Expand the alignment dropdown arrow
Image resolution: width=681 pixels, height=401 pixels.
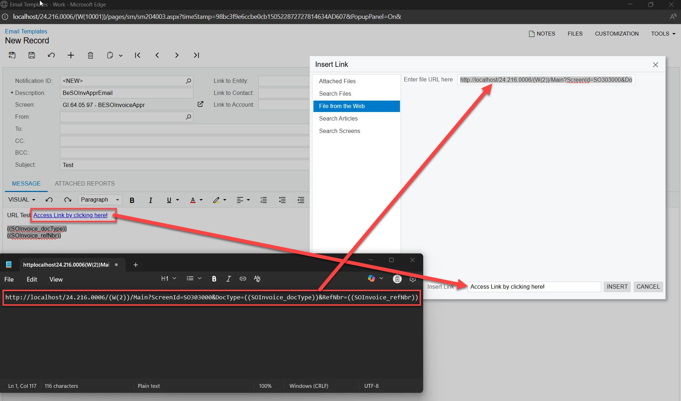coord(248,200)
